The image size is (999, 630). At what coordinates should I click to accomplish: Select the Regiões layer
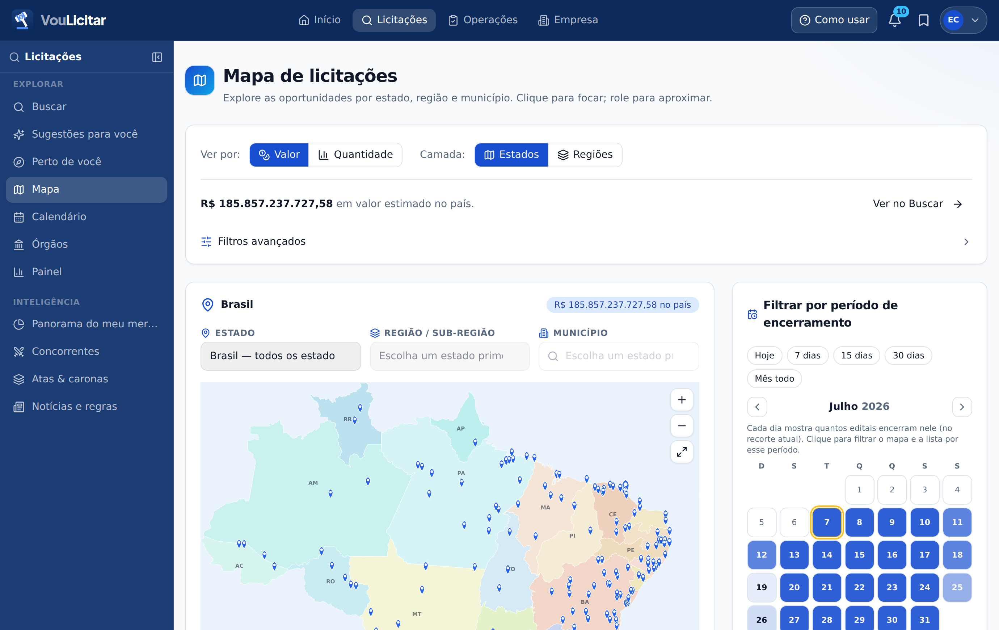(585, 155)
